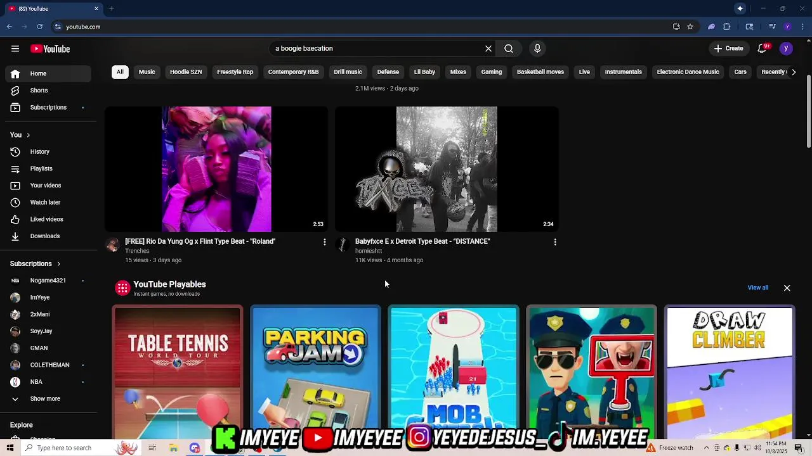Open Nogame4321 subscription channel
Screen dimensions: 812x456
[x=47, y=281]
